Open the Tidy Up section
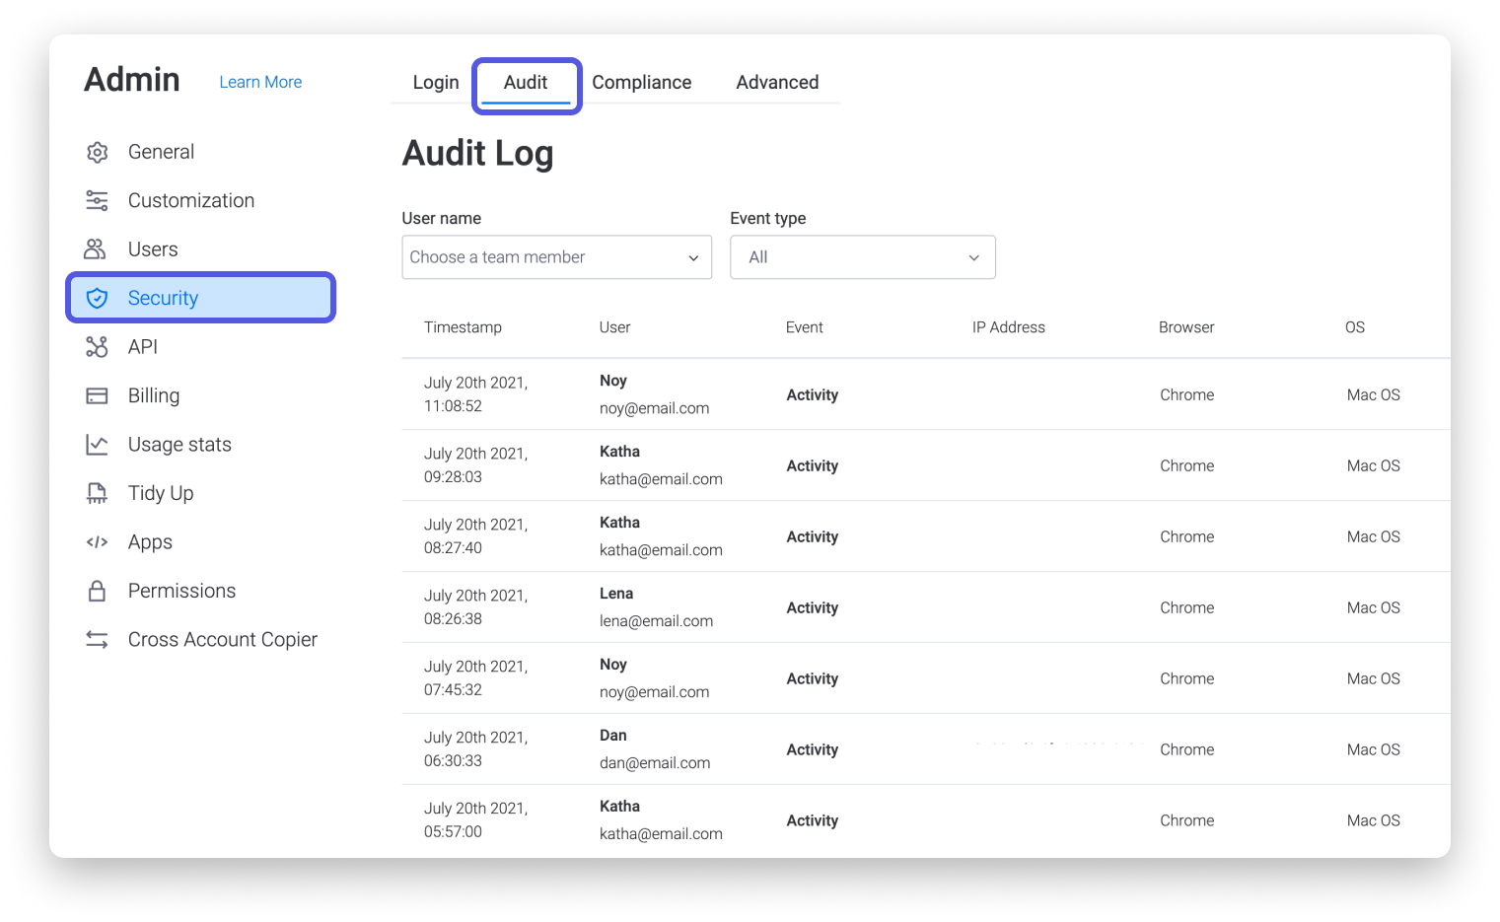Viewport: 1500px width, 922px height. 161,493
